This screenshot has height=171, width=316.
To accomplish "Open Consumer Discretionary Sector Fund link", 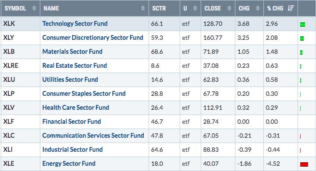I will point(93,38).
